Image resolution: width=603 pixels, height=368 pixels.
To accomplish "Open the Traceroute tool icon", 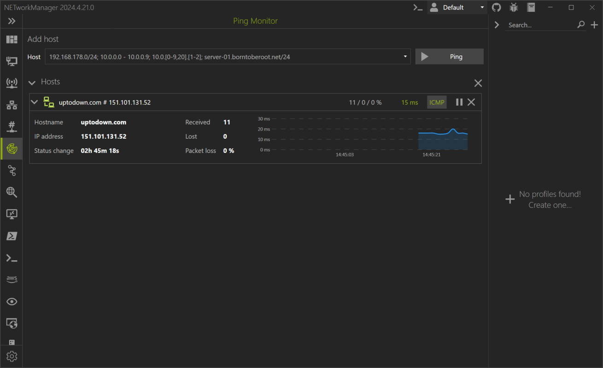I will click(12, 171).
